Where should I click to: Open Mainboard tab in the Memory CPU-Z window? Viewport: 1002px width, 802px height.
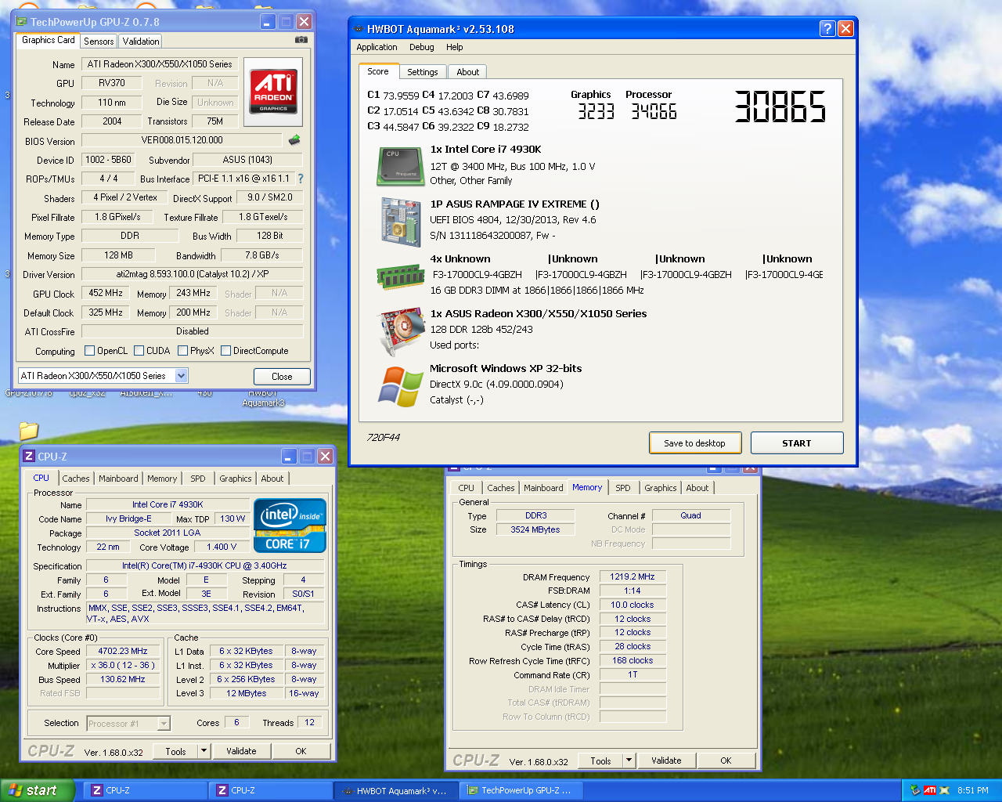543,488
